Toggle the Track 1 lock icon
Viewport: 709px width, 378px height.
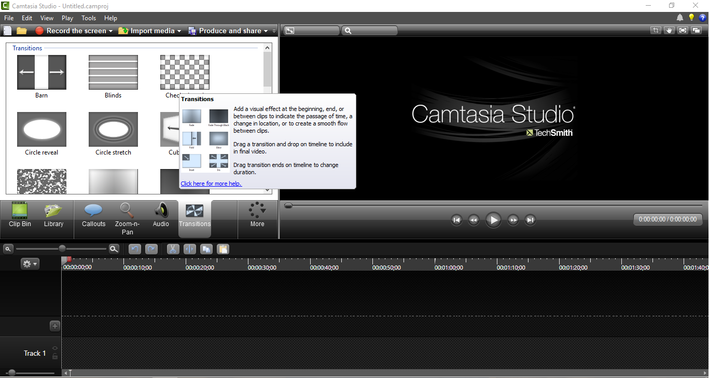click(55, 356)
